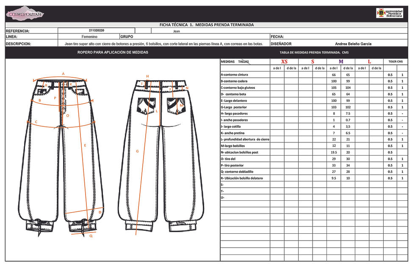Select the jean description text starting 'Jean tiro super alto'
Image resolution: width=415 pixels, height=268 pixels.
click(163, 44)
